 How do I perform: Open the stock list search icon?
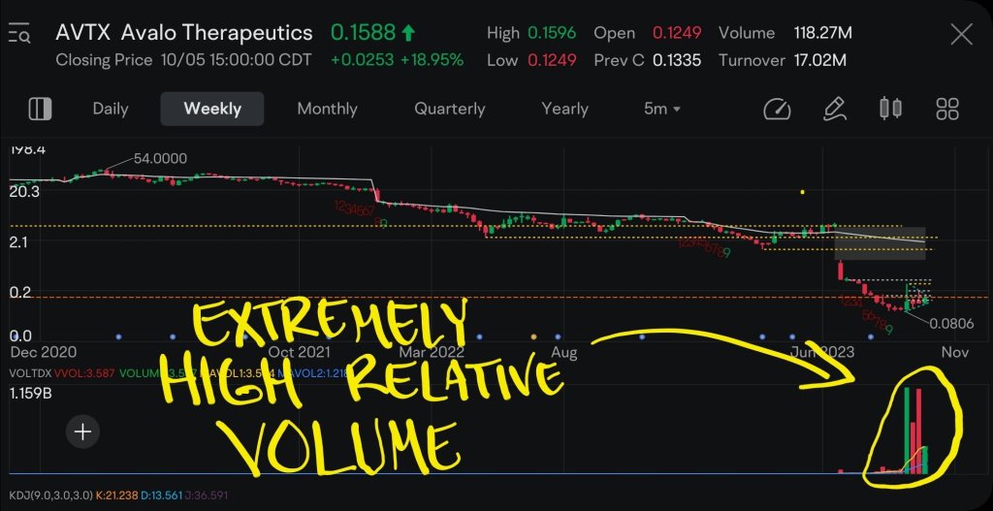click(x=19, y=35)
